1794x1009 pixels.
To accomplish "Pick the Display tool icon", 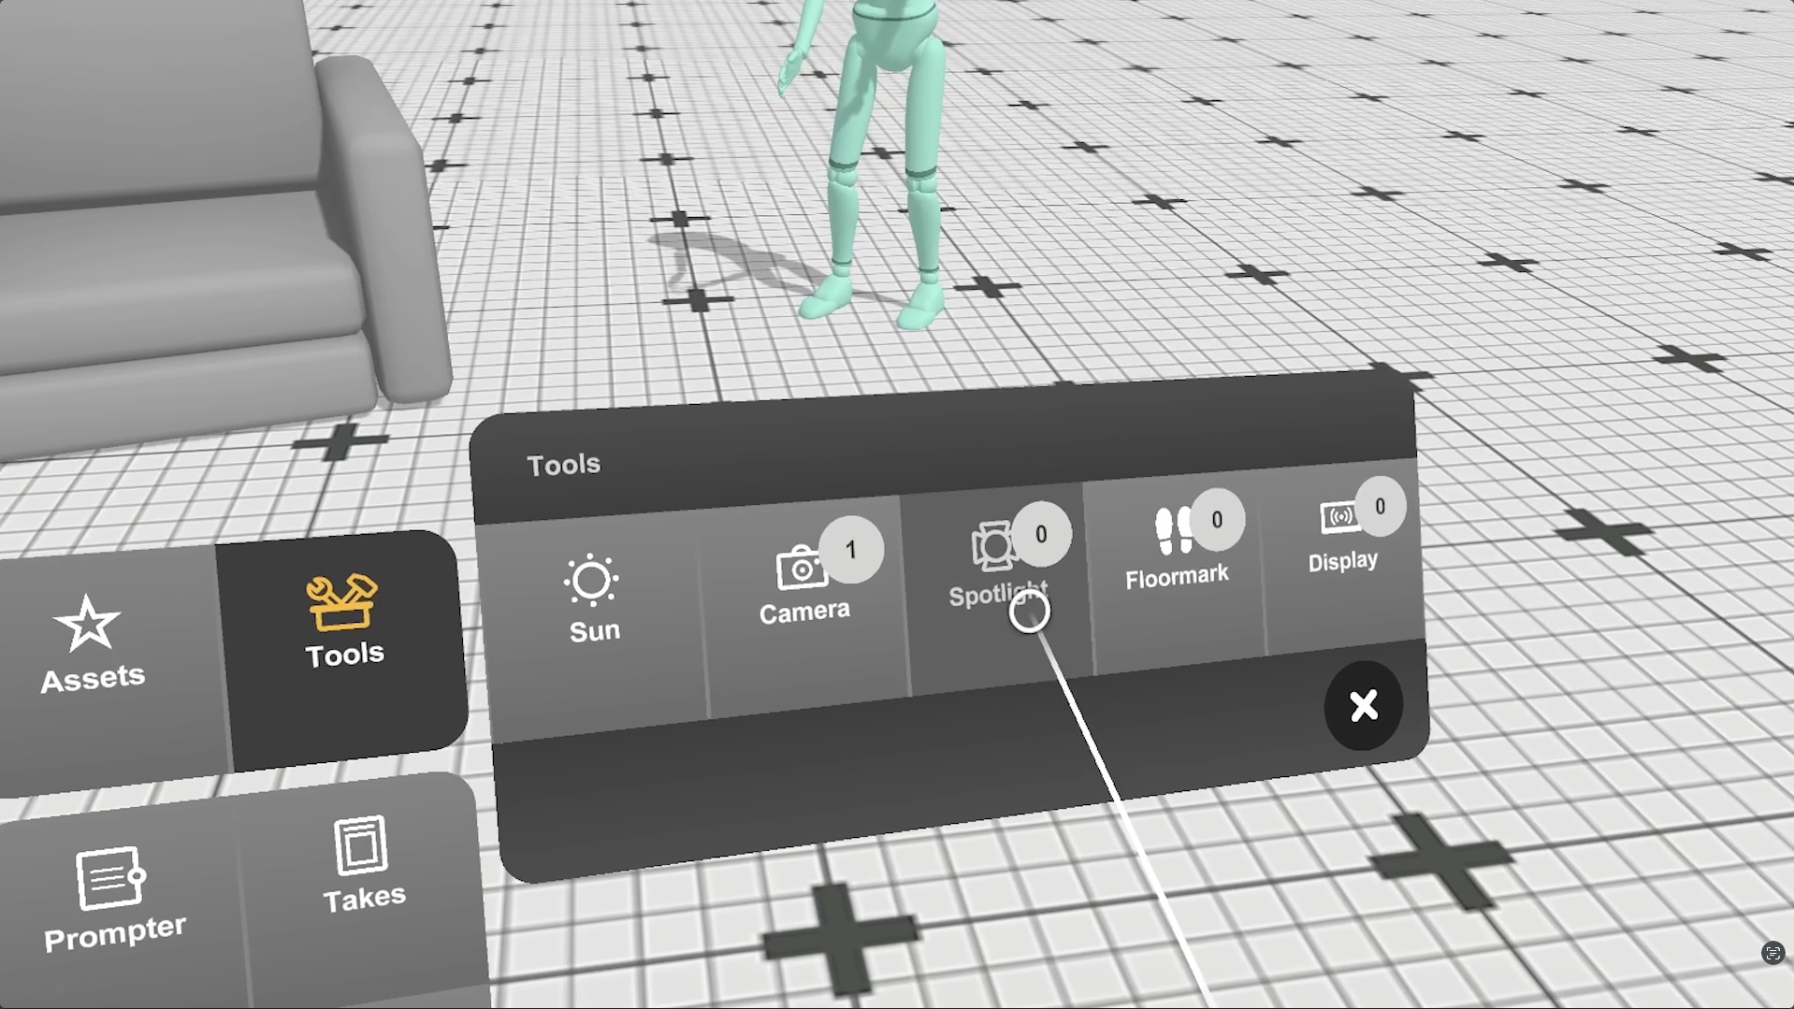I will (1338, 517).
